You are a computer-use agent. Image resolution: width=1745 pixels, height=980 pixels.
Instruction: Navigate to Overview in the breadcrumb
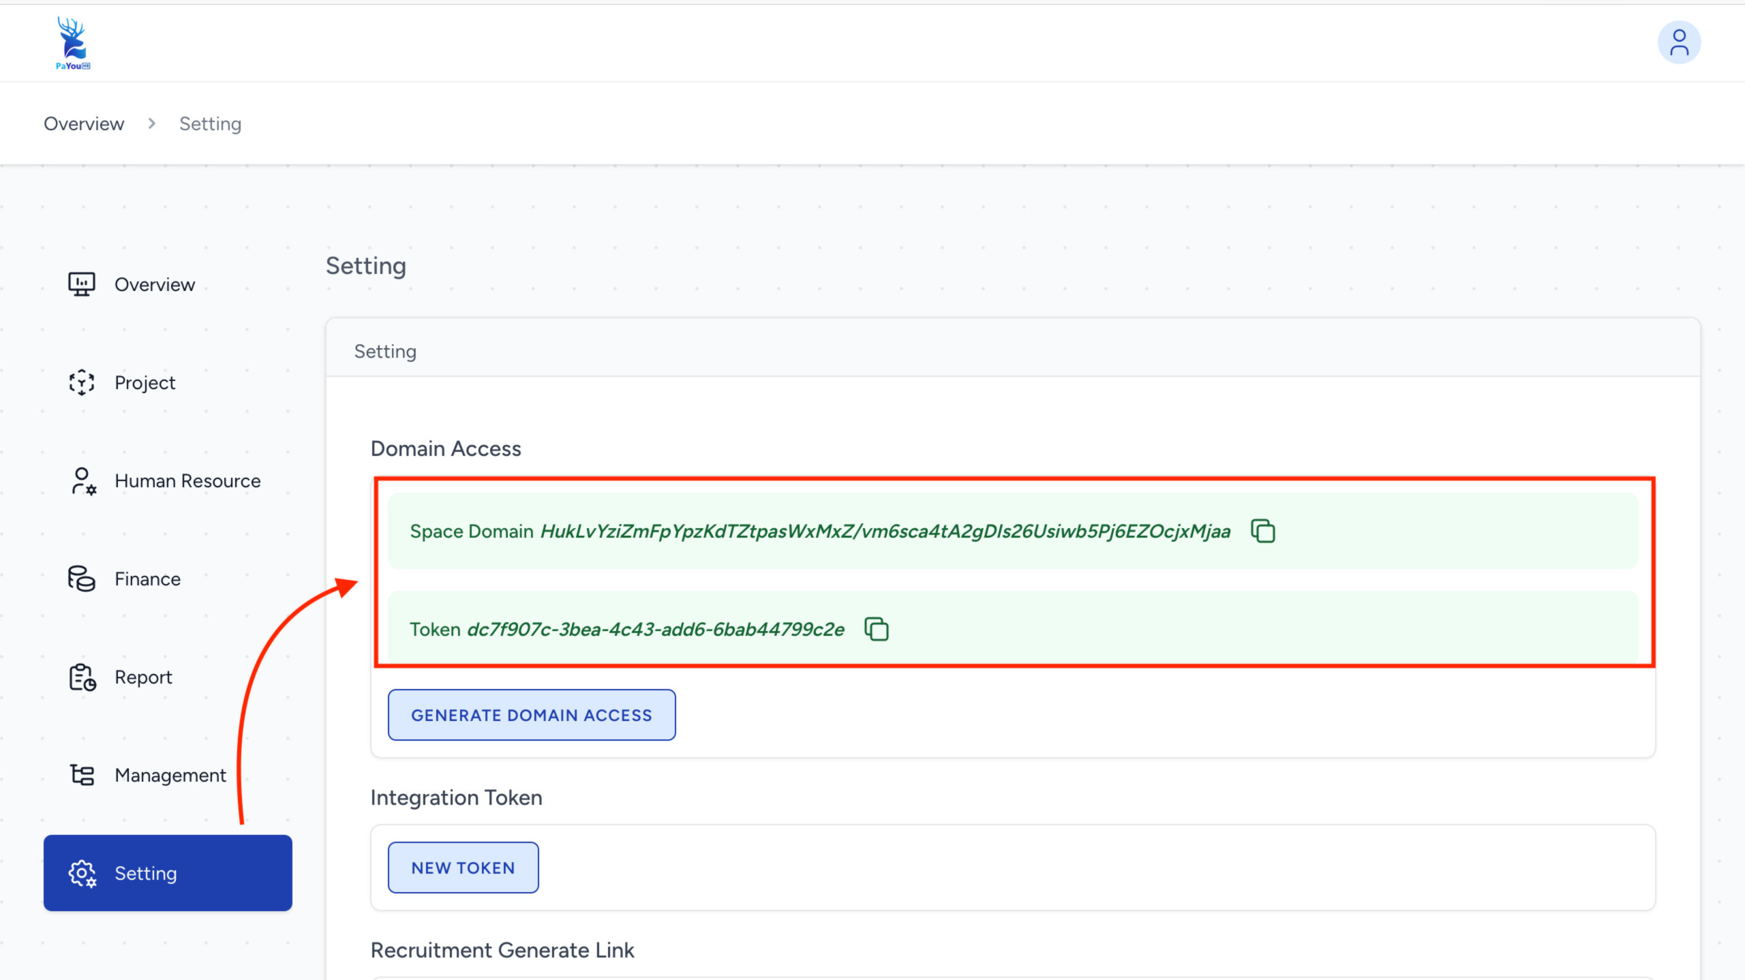click(x=84, y=124)
